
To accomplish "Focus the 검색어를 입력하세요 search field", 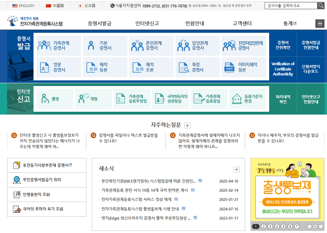I will click(x=291, y=6).
